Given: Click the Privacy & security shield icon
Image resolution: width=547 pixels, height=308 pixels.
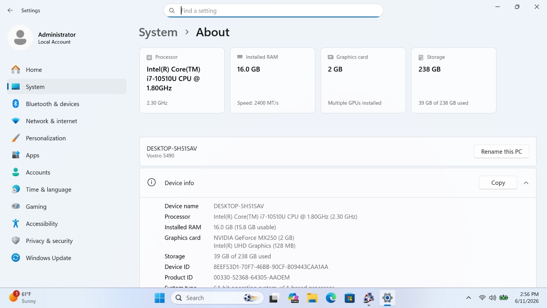Looking at the screenshot, I should tap(16, 241).
